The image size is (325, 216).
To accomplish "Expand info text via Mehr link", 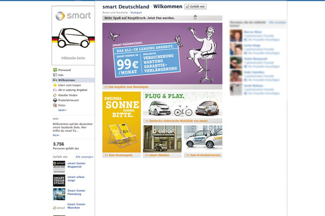I will click(x=56, y=135).
